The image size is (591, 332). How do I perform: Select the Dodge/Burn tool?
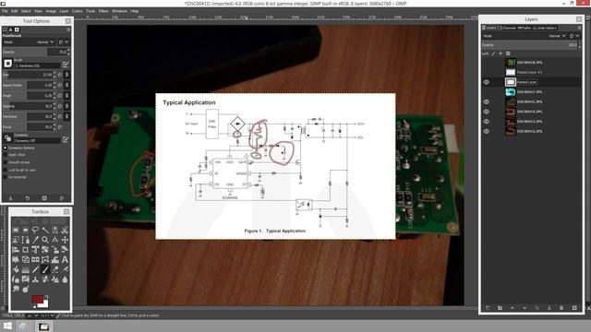click(25, 289)
